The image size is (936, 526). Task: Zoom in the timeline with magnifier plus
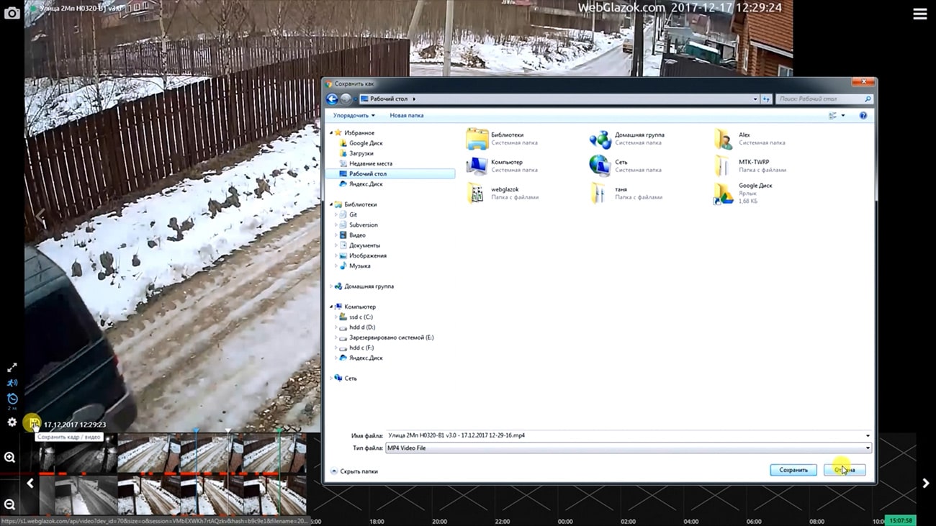coord(9,458)
